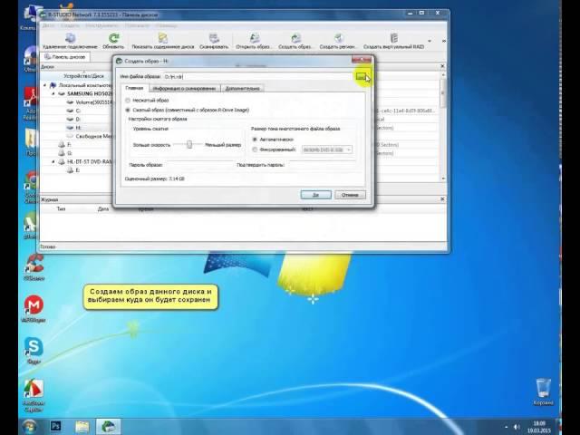580x435 pixels.
Task: Click the Тип column header in the log
Action: pyautogui.click(x=61, y=209)
